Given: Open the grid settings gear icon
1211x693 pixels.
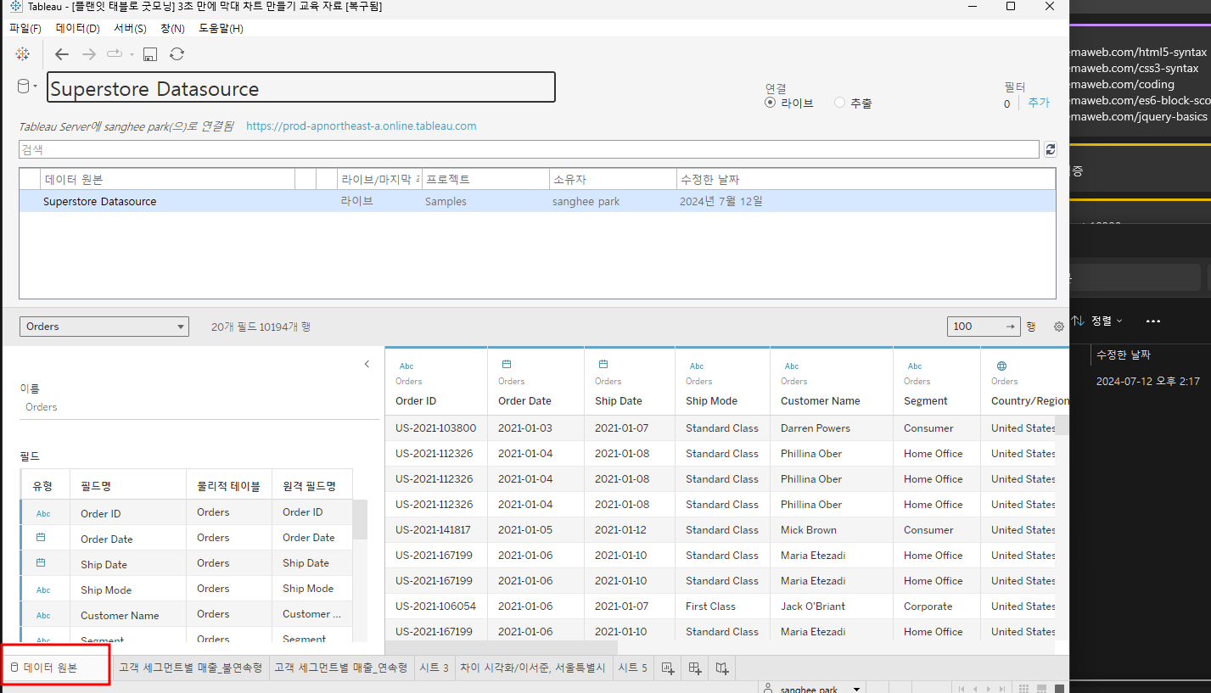Looking at the screenshot, I should [x=1059, y=327].
